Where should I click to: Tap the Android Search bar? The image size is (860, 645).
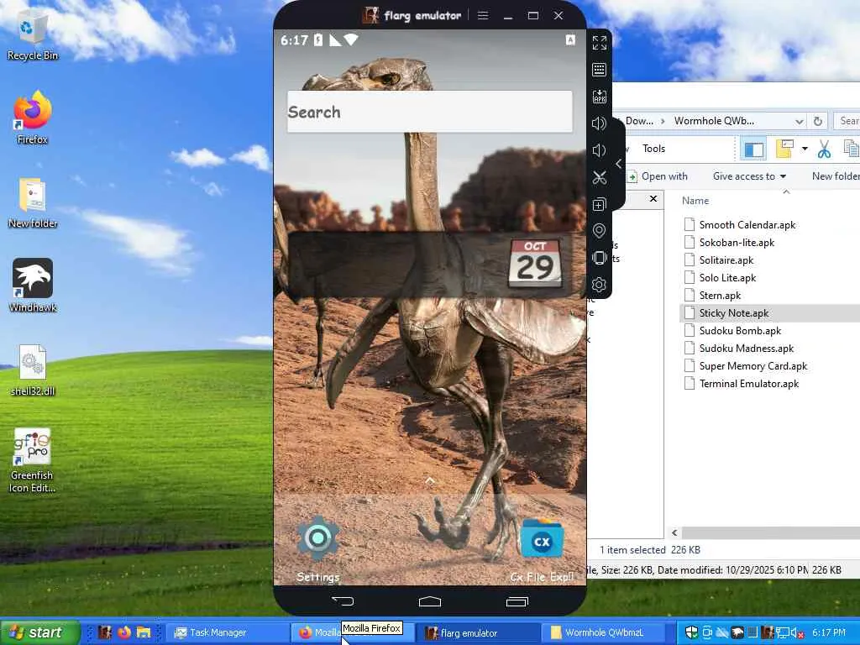[x=429, y=112]
